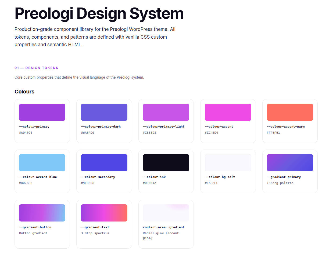The image size is (333, 254).
Task: Click the '--colour-accent' token name
Action: coord(219,126)
